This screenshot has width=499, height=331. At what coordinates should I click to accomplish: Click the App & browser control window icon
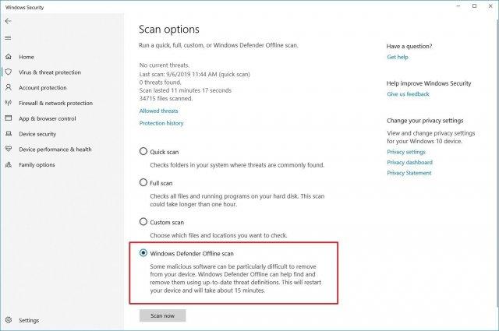9,118
